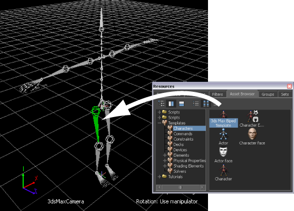This screenshot has width=294, height=211.
Task: Select Constraints in the templates tree
Action: [183, 139]
